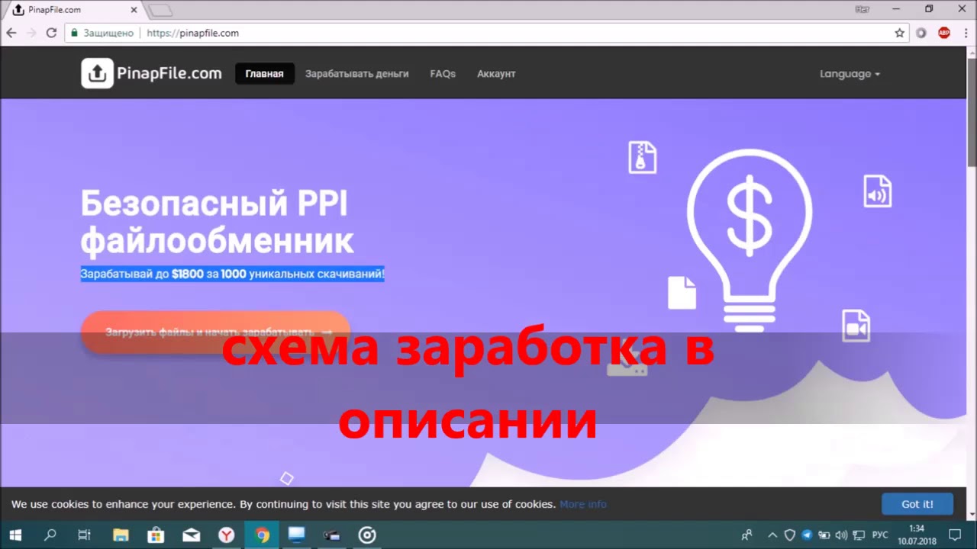Go back using the browser back arrow

click(11, 33)
